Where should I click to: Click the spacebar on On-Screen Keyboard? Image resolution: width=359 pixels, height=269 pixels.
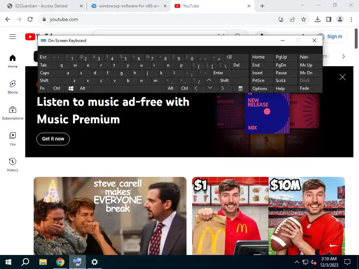[128, 88]
